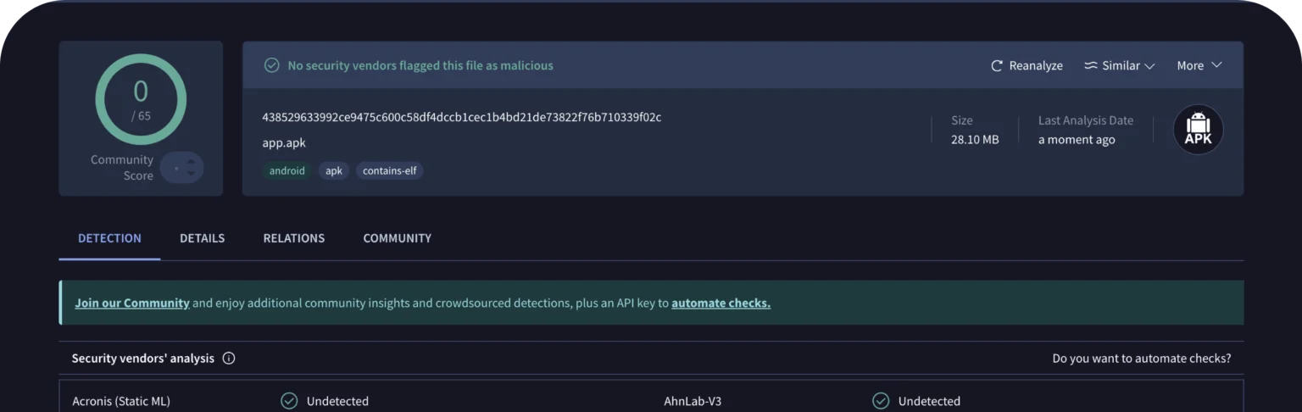This screenshot has height=412, width=1302.
Task: Click the Acronis (Static ML) Undetected check icon
Action: [289, 401]
